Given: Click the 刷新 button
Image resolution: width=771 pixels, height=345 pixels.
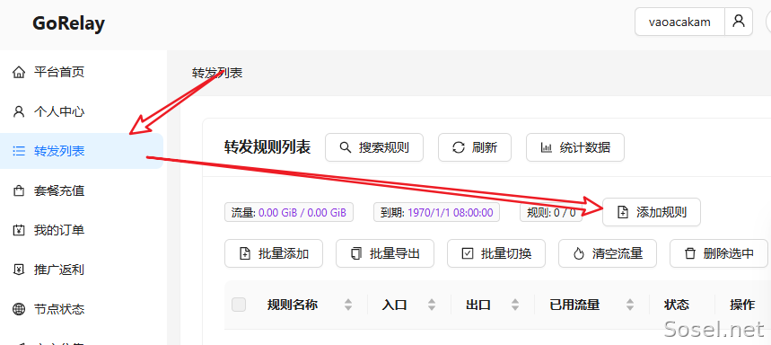Looking at the screenshot, I should 475,147.
